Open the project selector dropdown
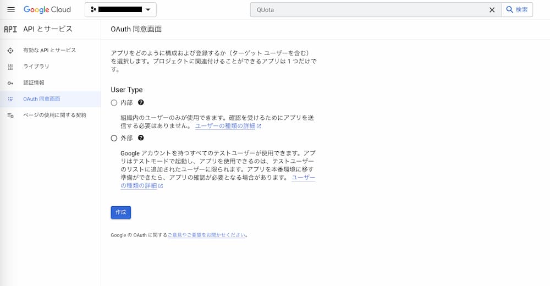 coord(120,10)
